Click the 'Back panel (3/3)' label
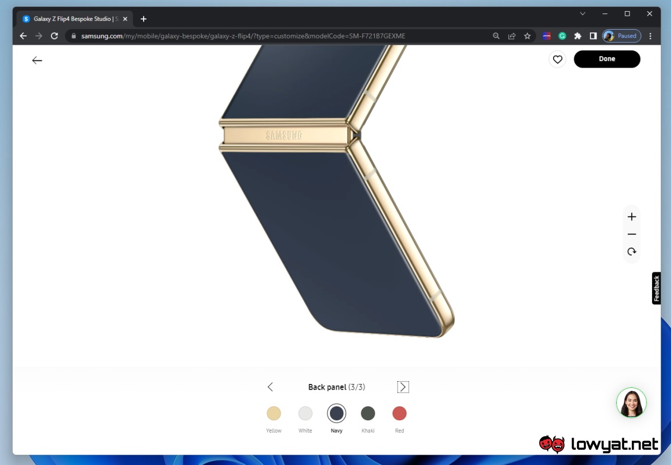 pos(337,387)
